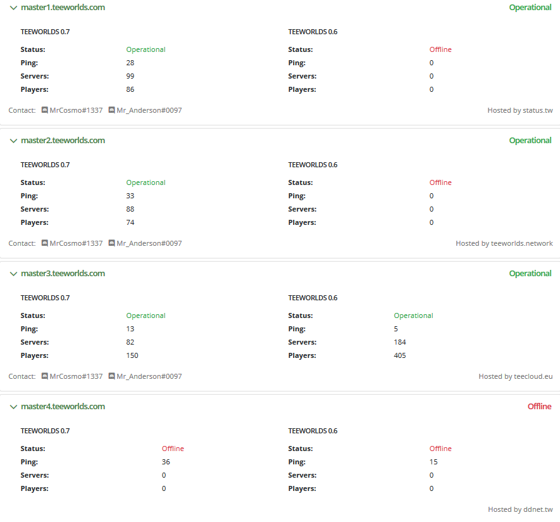
Task: Click master4 Teeworlds 0.7 Offline status
Action: click(x=173, y=449)
